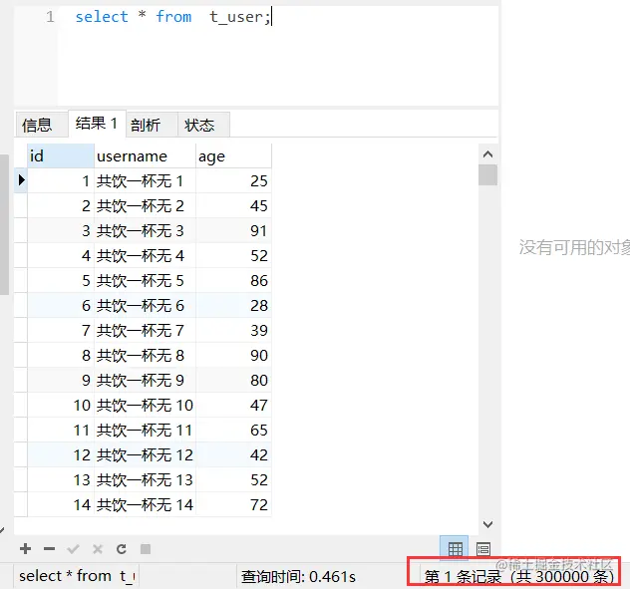Switch to grid view icon
This screenshot has width=630, height=589.
(455, 548)
